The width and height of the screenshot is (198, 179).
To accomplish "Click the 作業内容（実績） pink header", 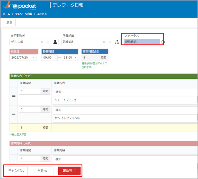I will (104, 143).
